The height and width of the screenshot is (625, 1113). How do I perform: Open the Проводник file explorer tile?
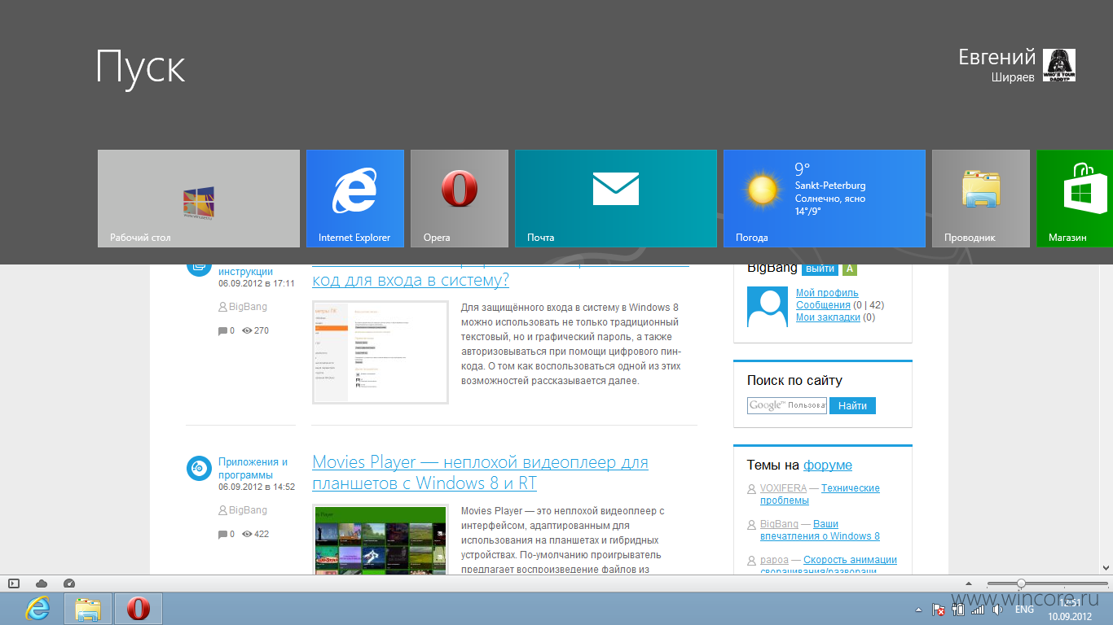tap(981, 199)
